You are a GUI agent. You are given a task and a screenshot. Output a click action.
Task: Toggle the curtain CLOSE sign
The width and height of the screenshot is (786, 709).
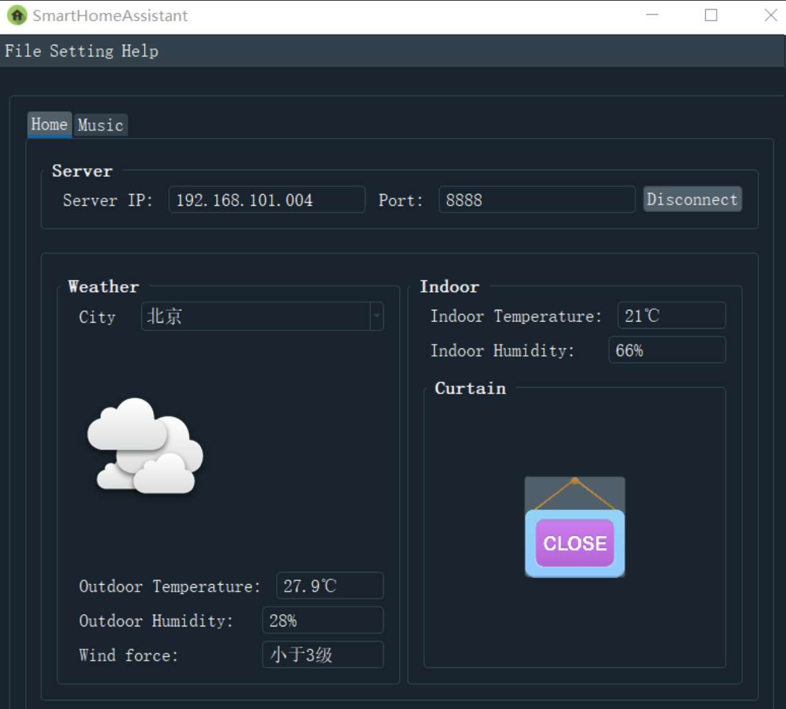575,528
